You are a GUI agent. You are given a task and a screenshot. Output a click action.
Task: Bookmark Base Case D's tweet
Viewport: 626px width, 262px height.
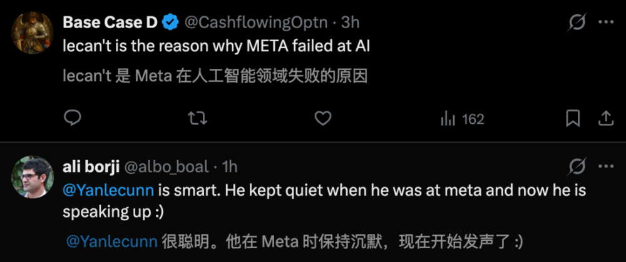pyautogui.click(x=573, y=118)
